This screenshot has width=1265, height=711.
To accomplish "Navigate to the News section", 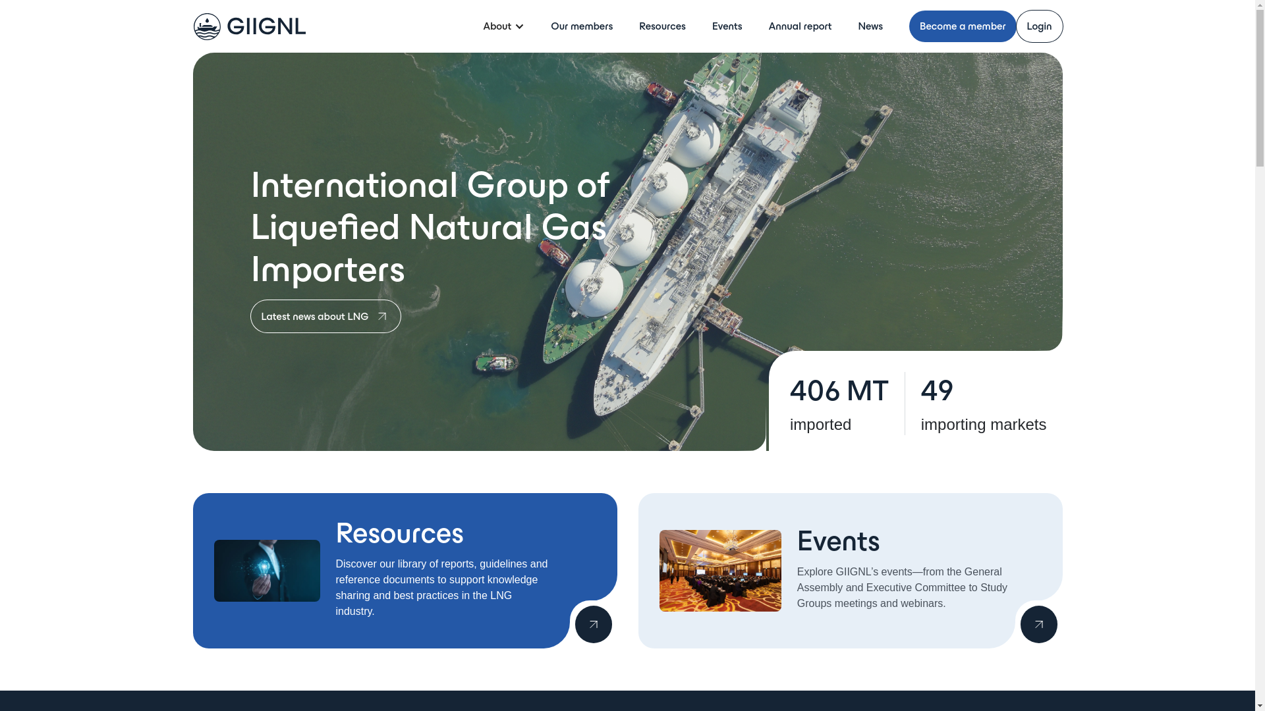I will click(870, 26).
